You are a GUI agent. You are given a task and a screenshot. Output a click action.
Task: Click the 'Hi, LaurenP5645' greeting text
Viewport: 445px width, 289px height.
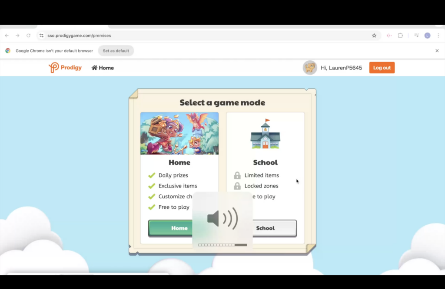(x=341, y=68)
